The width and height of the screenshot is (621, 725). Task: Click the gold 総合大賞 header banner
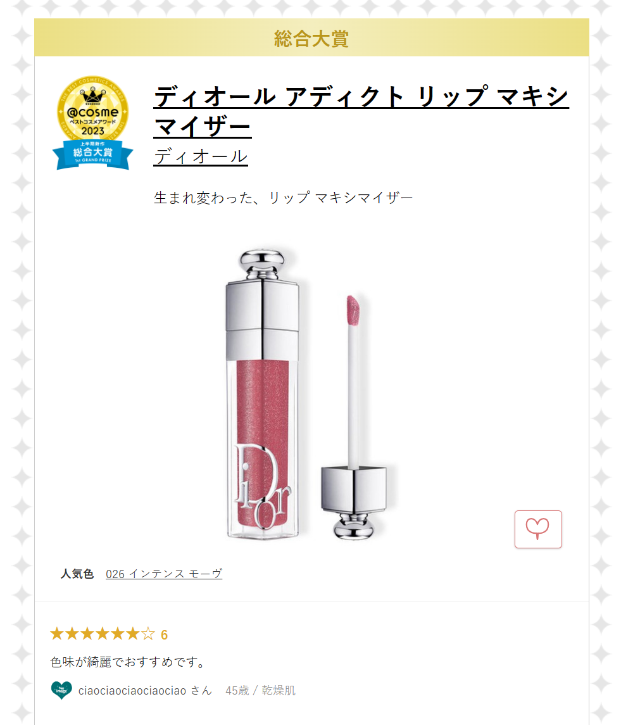tap(311, 37)
